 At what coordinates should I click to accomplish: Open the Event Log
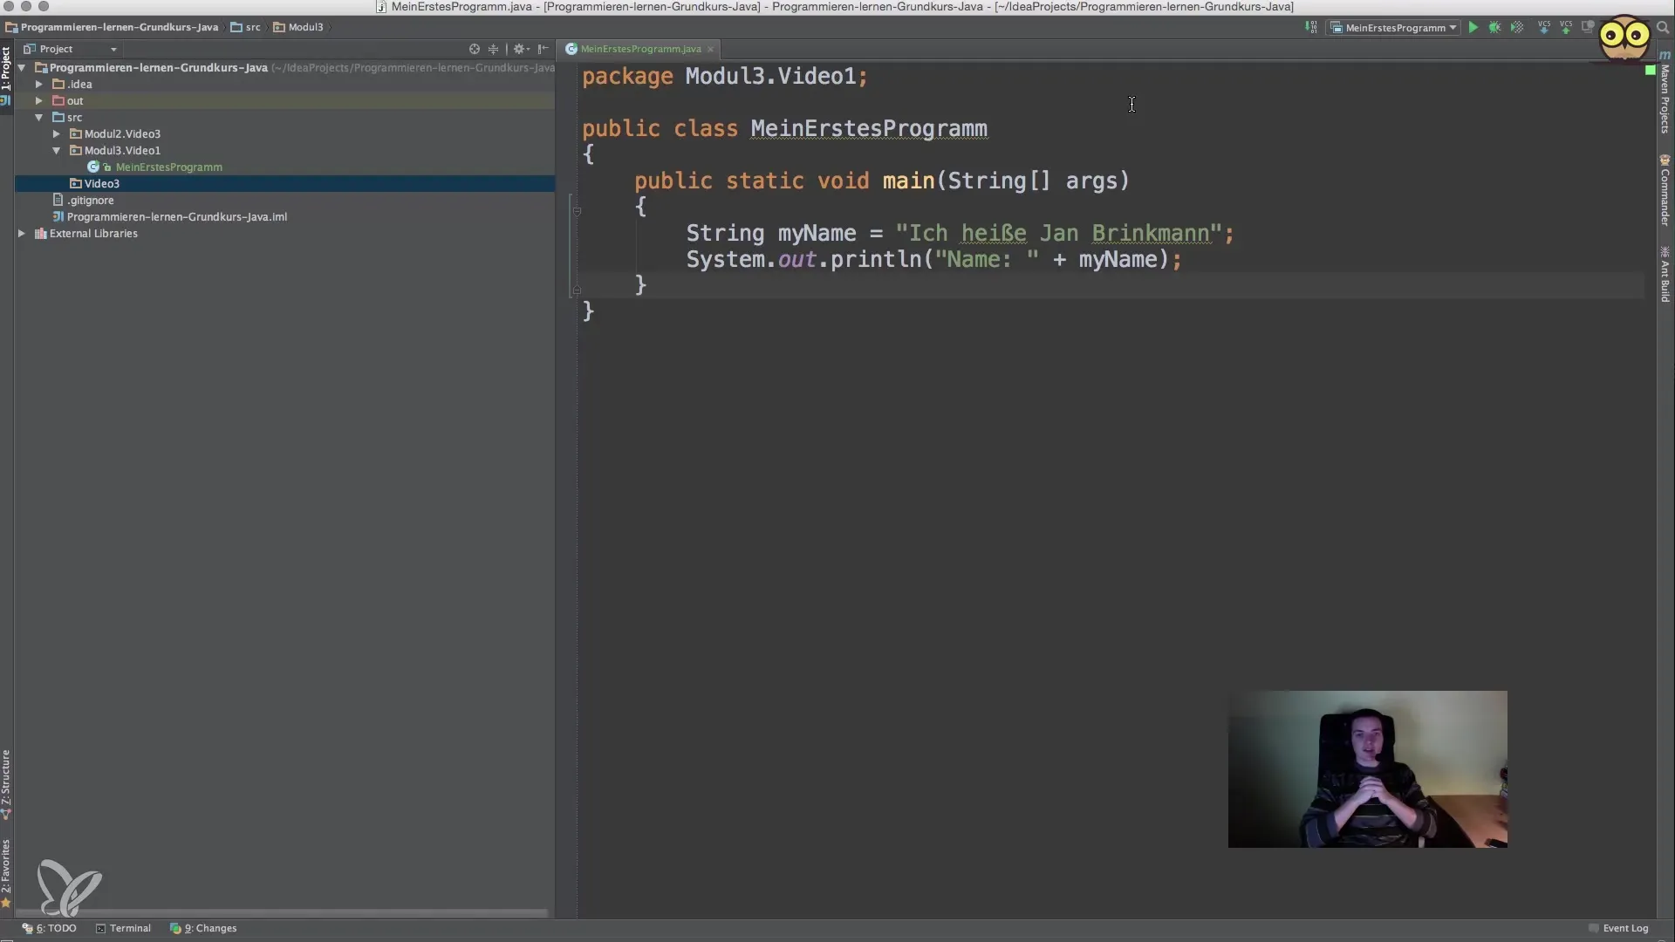[1618, 928]
